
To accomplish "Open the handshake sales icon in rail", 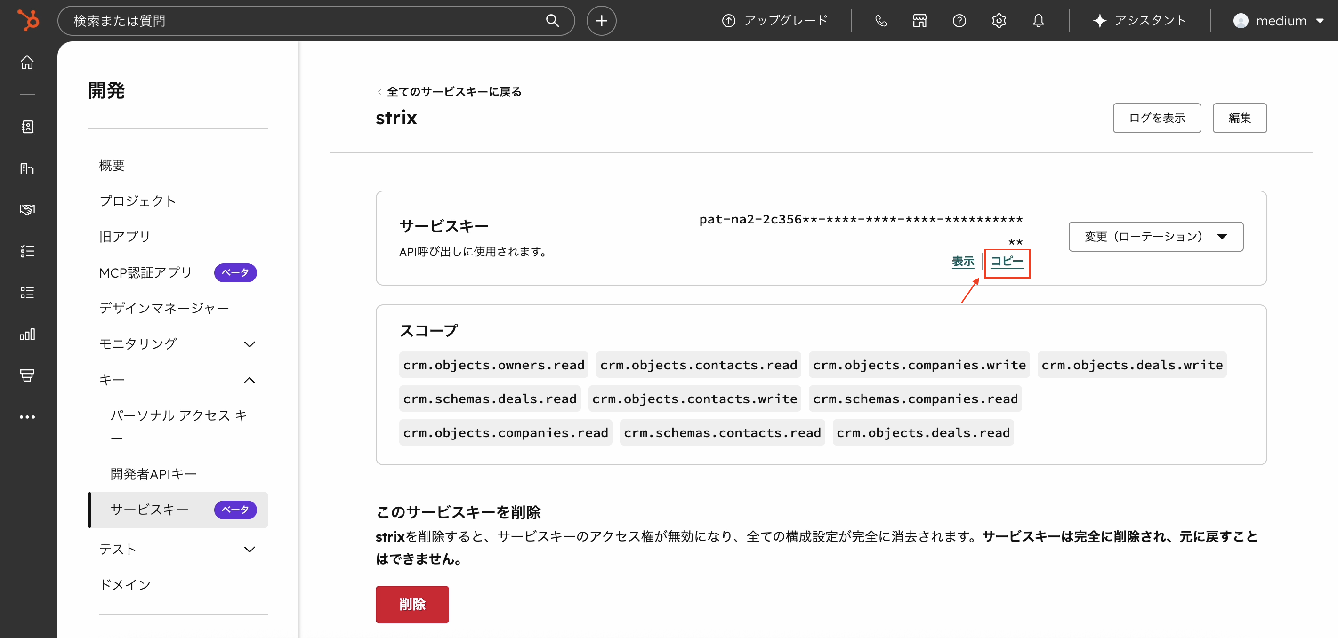I will 27,209.
